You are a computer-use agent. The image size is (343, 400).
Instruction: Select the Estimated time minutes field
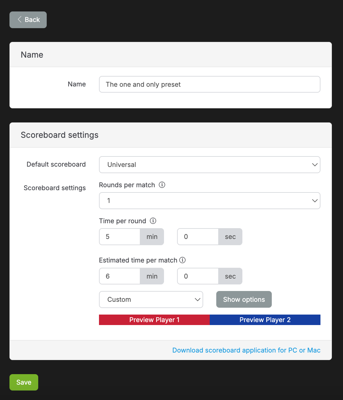pyautogui.click(x=120, y=276)
